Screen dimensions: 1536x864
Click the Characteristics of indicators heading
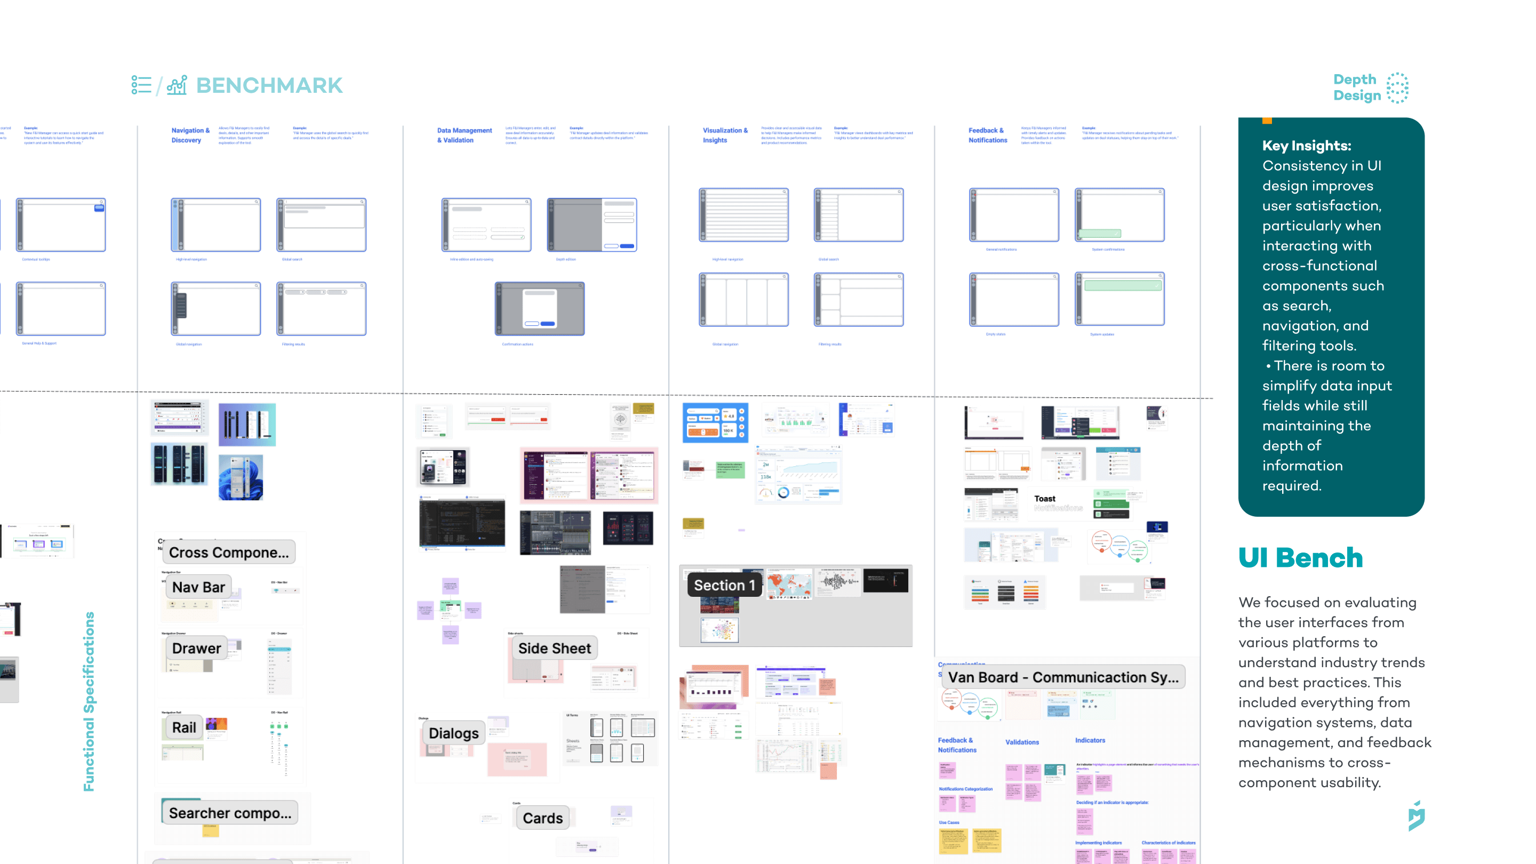pyautogui.click(x=1168, y=843)
